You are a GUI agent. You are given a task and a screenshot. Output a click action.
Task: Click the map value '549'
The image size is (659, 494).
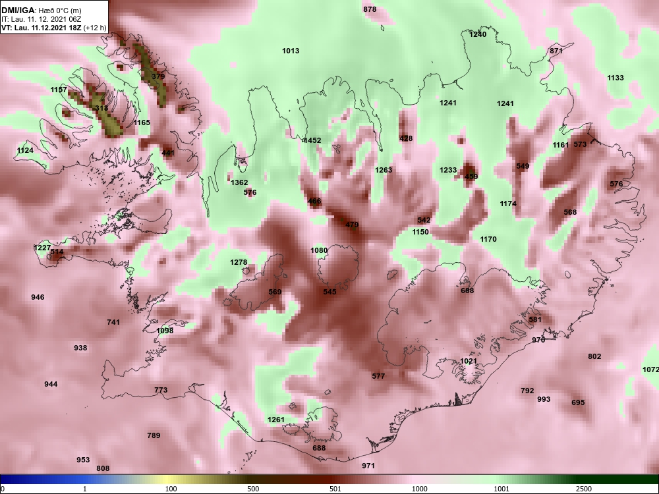[523, 167]
